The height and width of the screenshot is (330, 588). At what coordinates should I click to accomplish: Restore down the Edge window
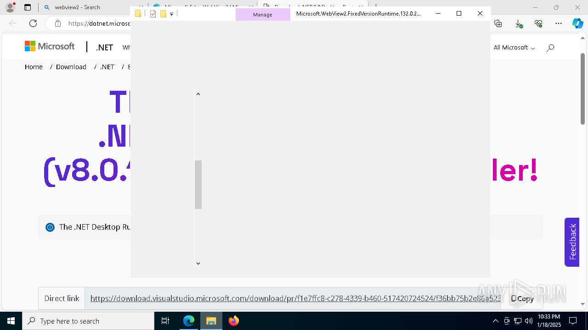tap(556, 7)
